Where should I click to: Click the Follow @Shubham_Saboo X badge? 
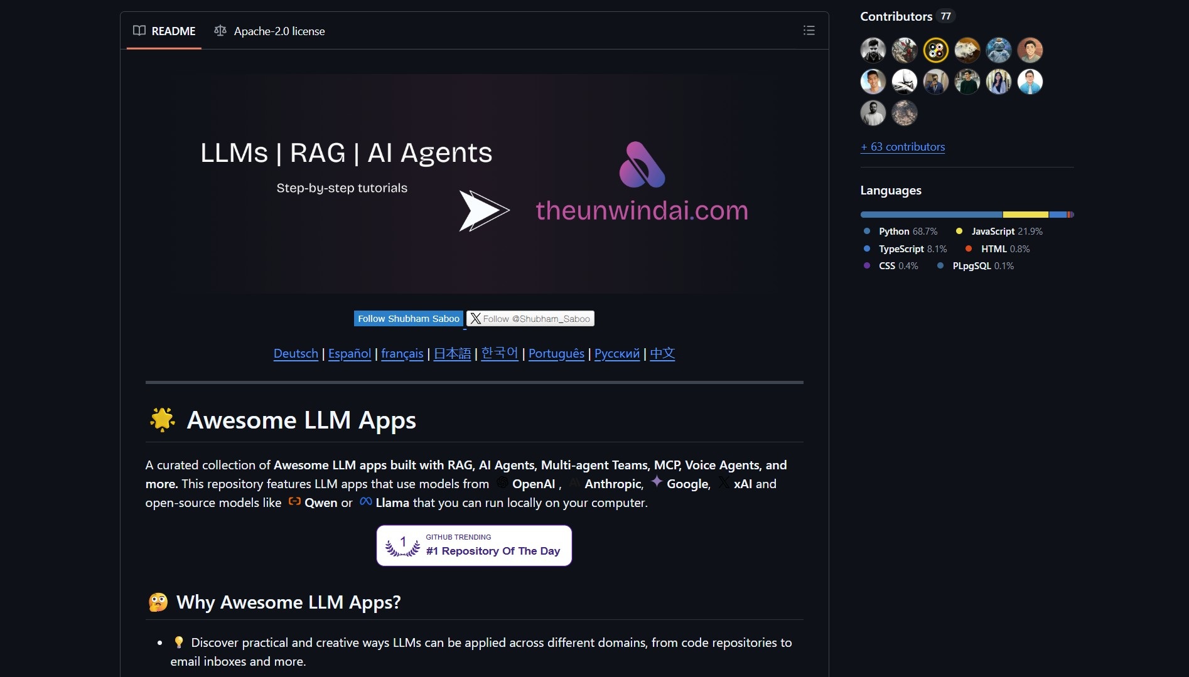[x=530, y=319]
